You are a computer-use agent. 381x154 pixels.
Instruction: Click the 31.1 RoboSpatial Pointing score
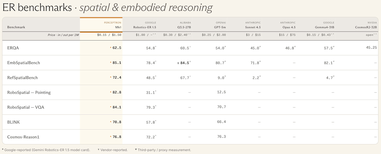click(x=150, y=92)
